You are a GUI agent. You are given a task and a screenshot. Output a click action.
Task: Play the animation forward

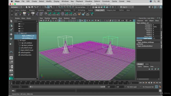point(151,83)
